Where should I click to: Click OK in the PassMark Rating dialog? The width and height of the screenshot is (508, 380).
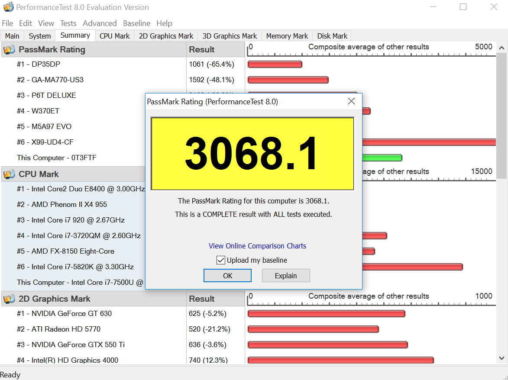click(x=227, y=275)
